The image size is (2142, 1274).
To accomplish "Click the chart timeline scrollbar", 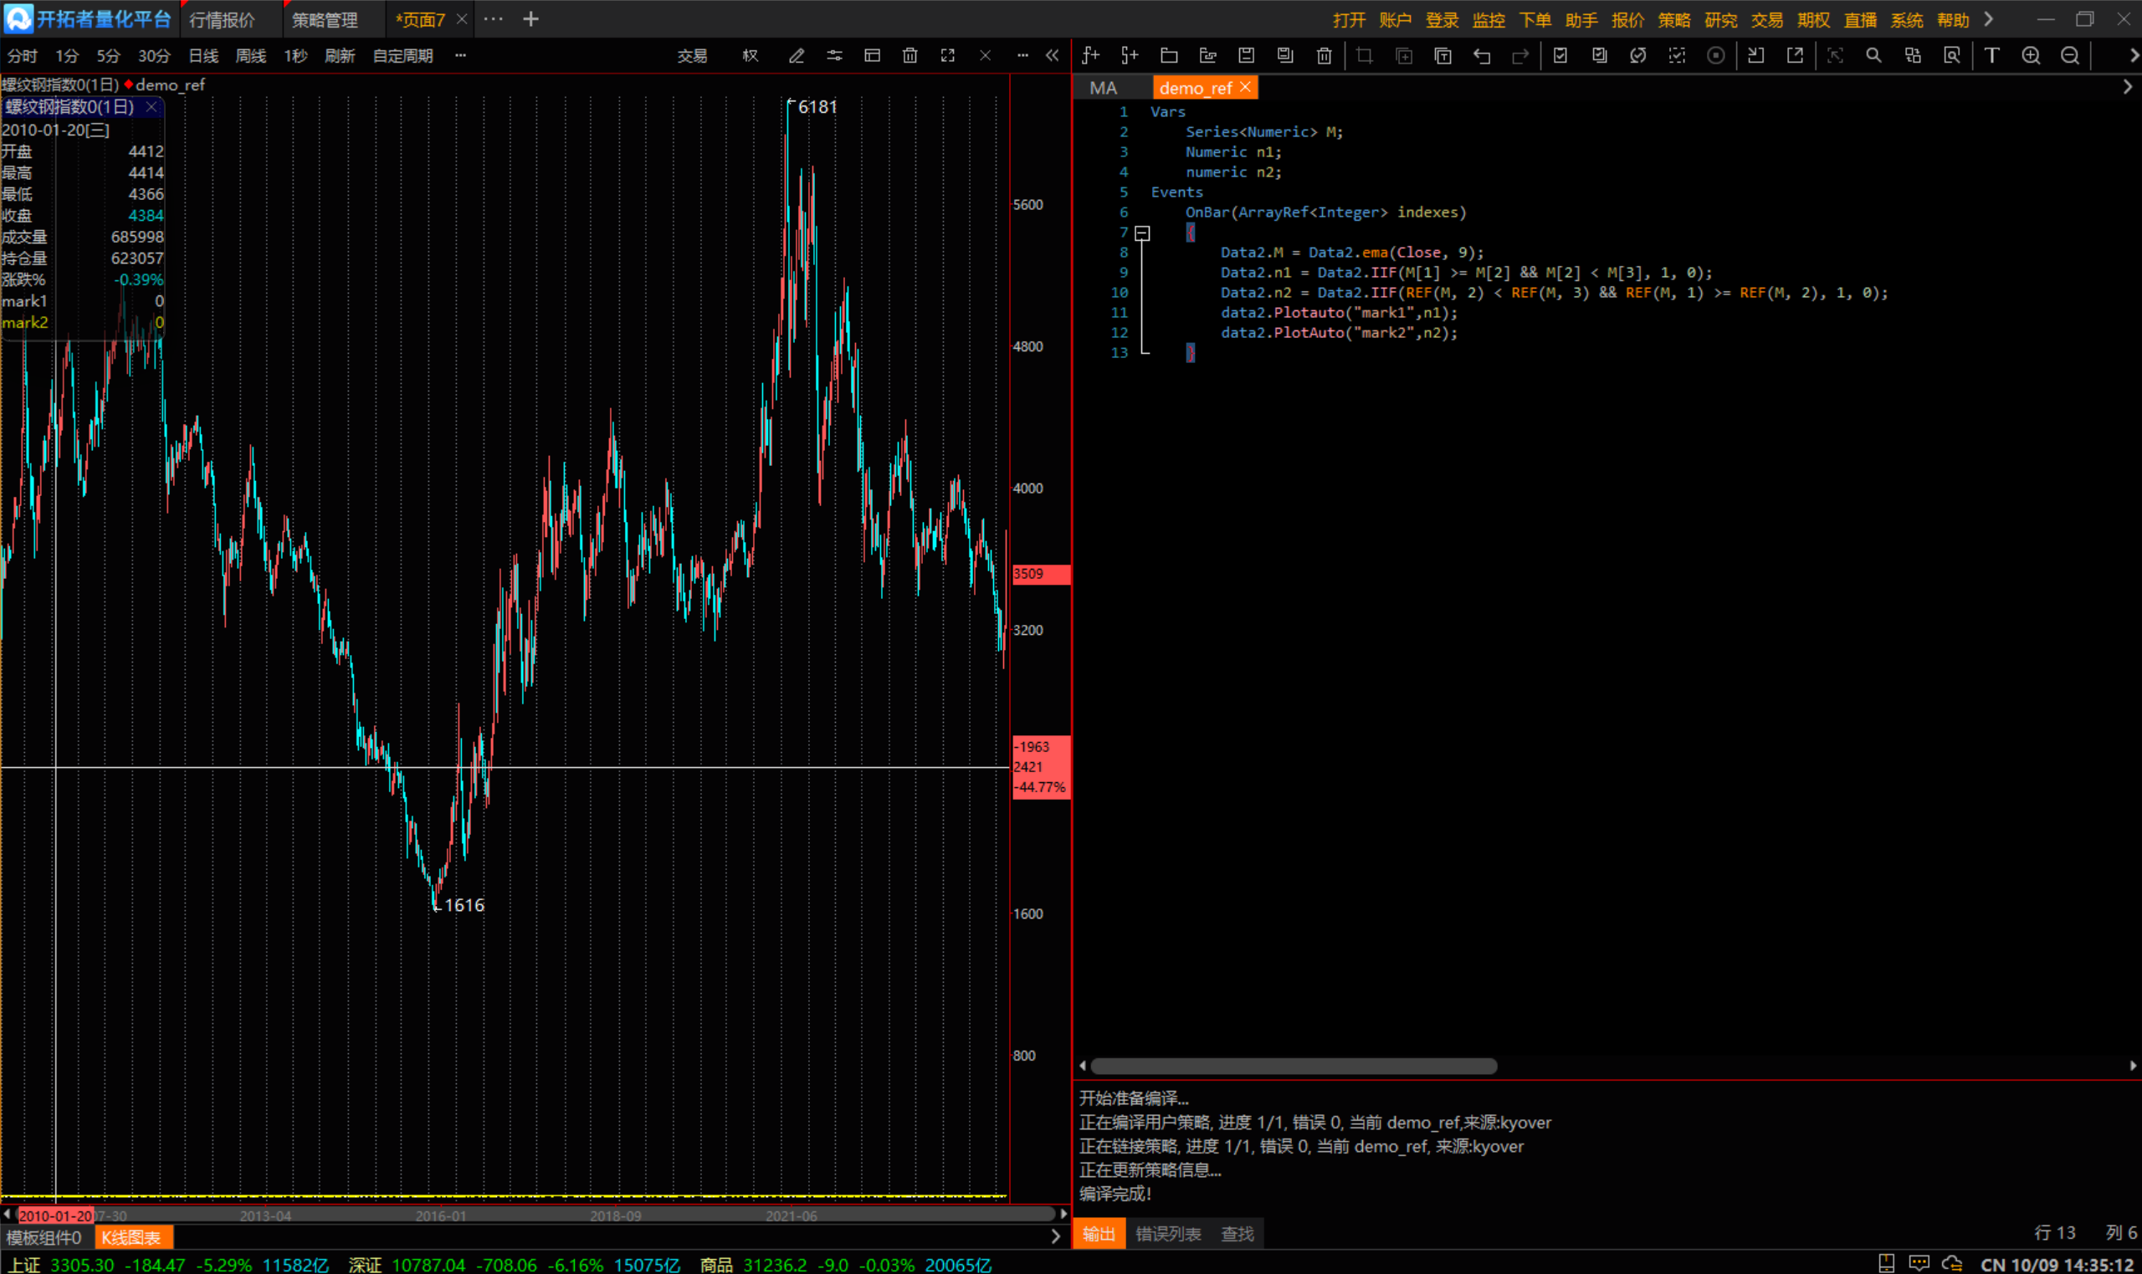I will click(535, 1215).
